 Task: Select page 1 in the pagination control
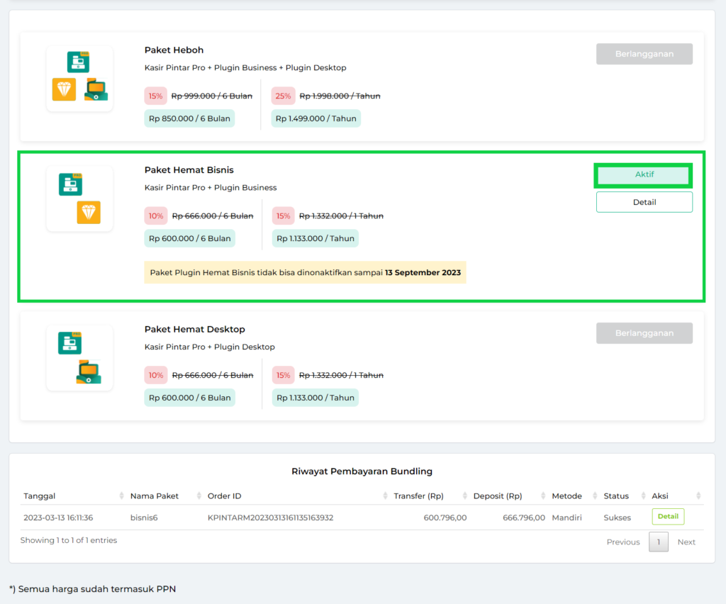[x=658, y=542]
